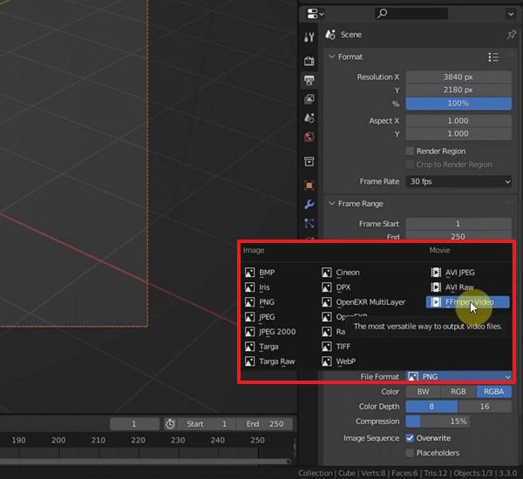
Task: Open the Render properties tab
Action: [x=309, y=61]
